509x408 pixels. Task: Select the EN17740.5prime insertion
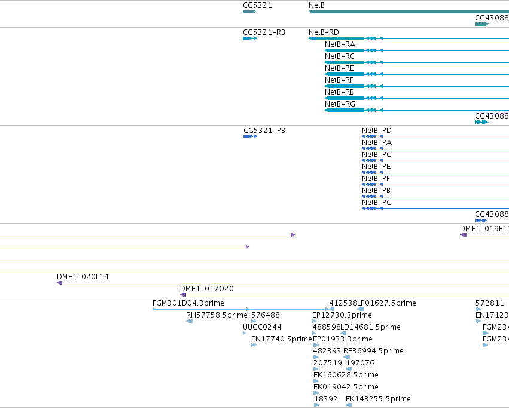tap(254, 345)
